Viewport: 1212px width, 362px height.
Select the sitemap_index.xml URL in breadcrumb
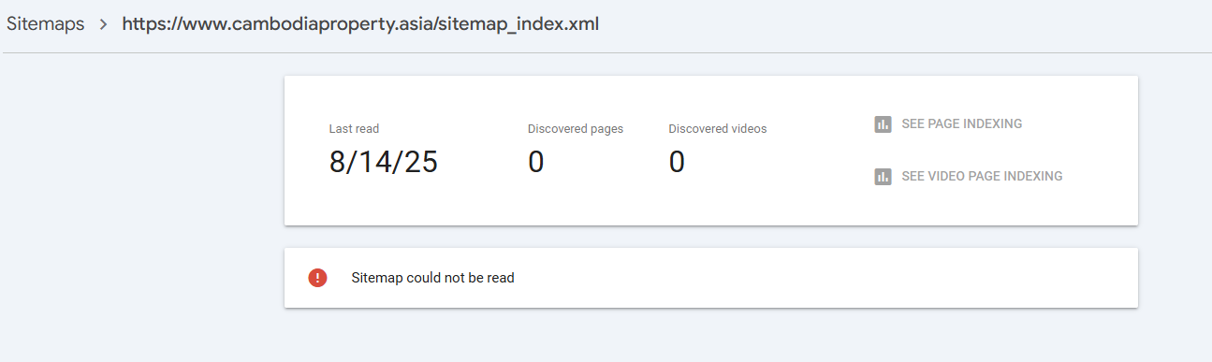click(x=360, y=23)
